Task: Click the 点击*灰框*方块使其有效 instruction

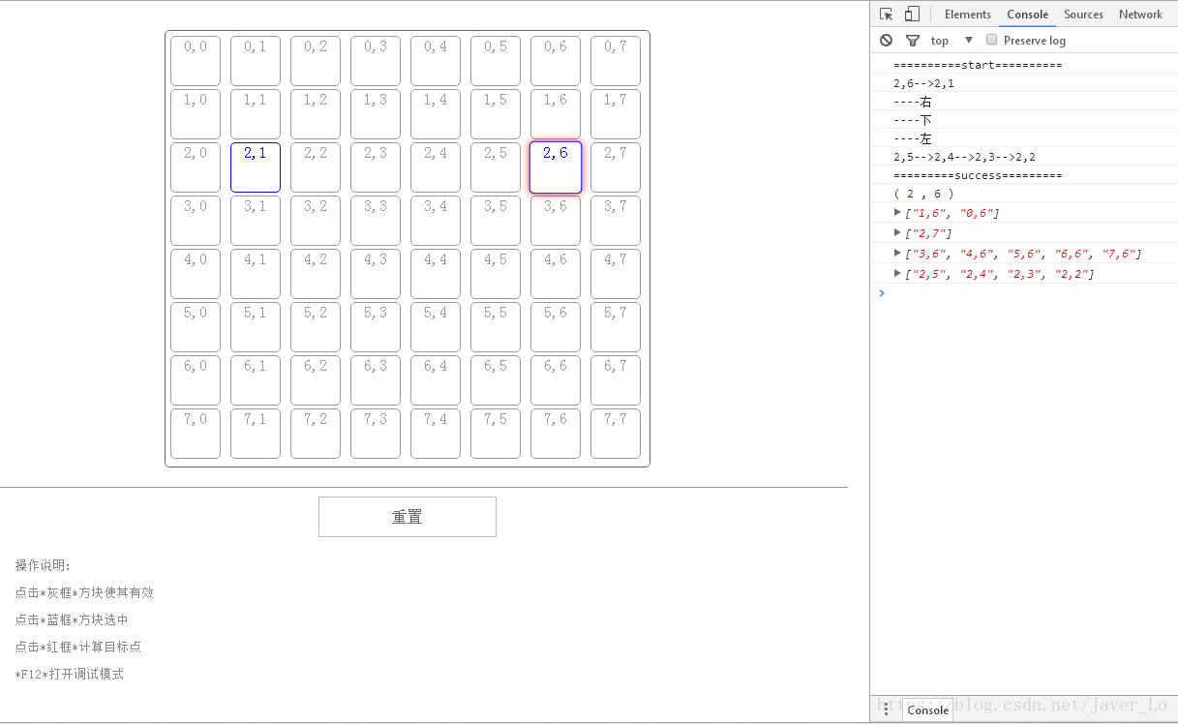Action: tap(84, 592)
